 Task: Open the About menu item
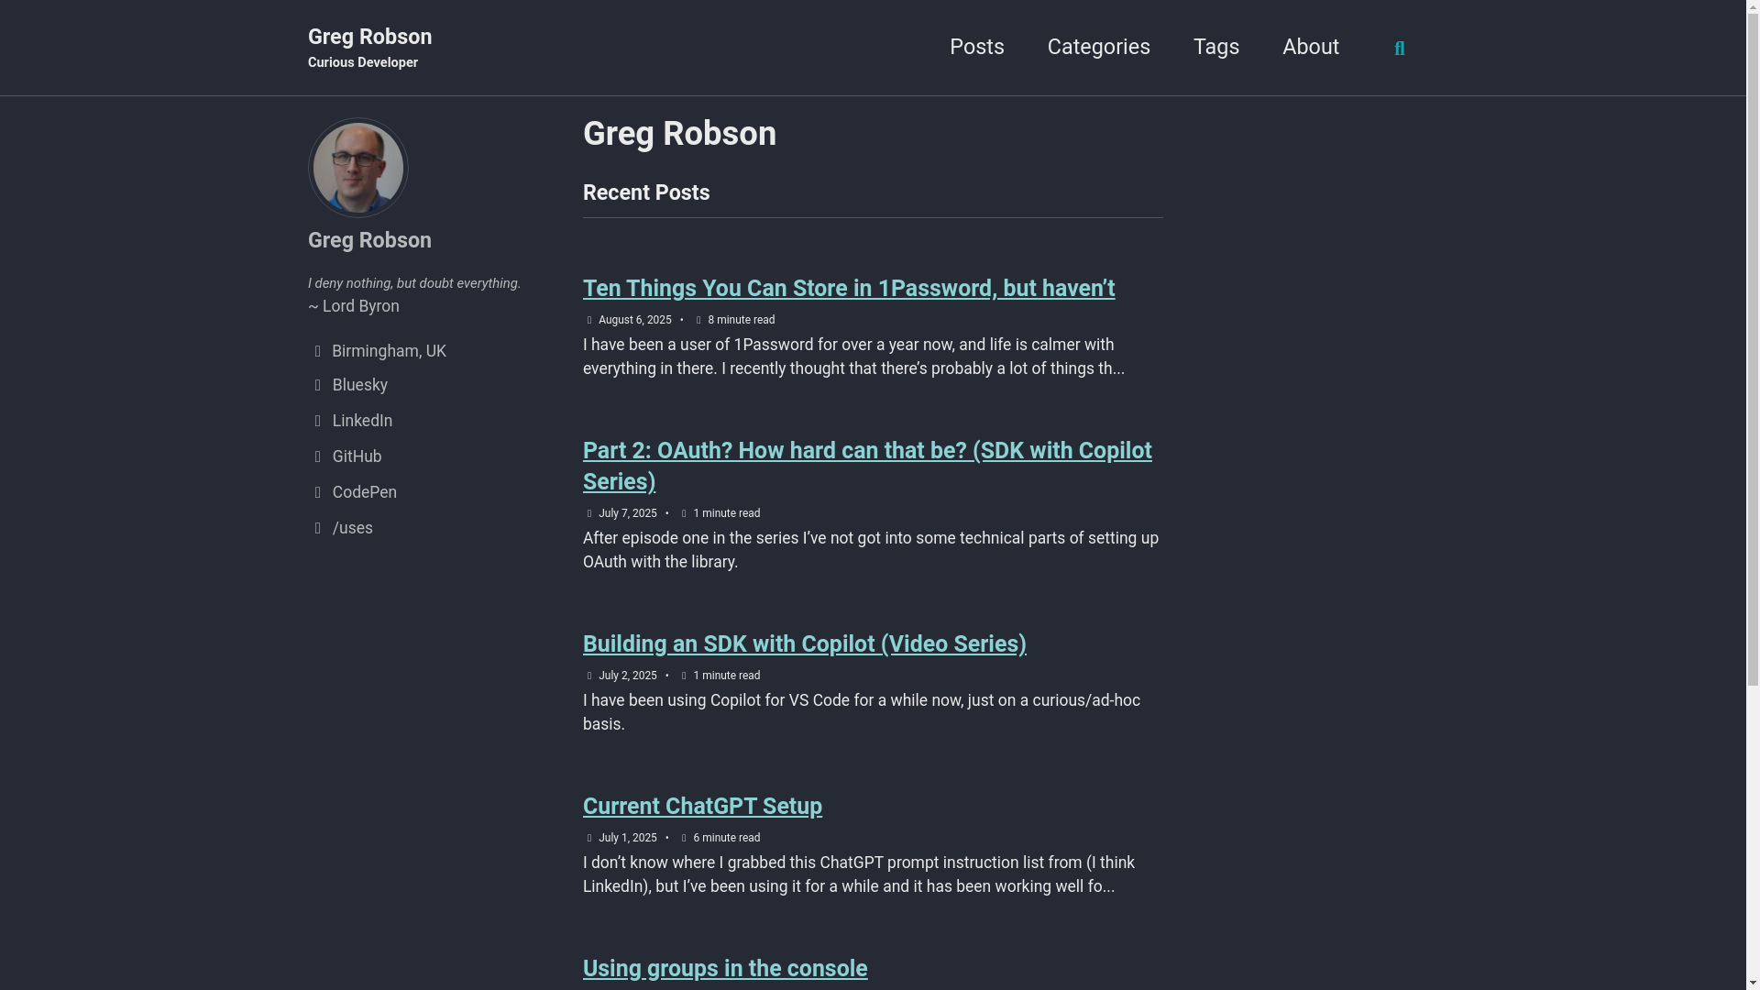[x=1311, y=47]
